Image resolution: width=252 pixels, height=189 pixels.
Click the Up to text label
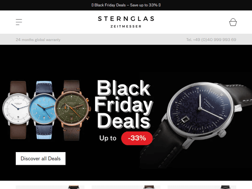tap(108, 138)
